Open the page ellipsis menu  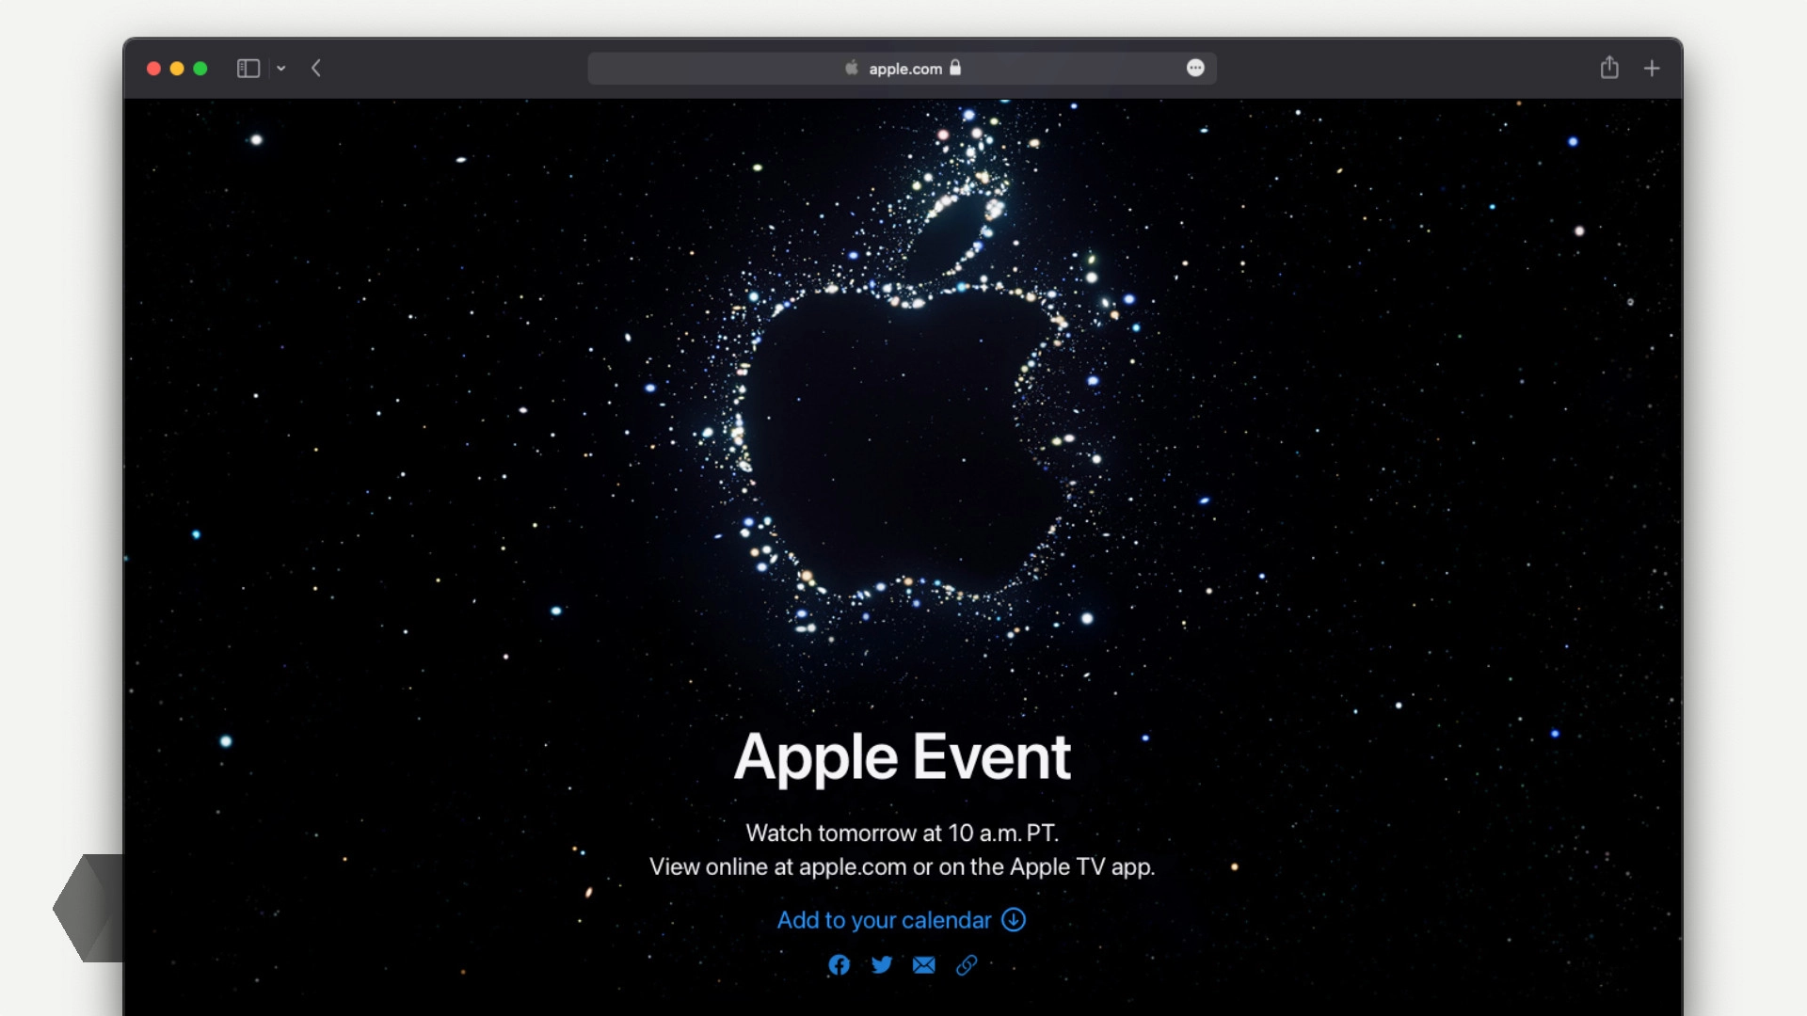tap(1195, 68)
